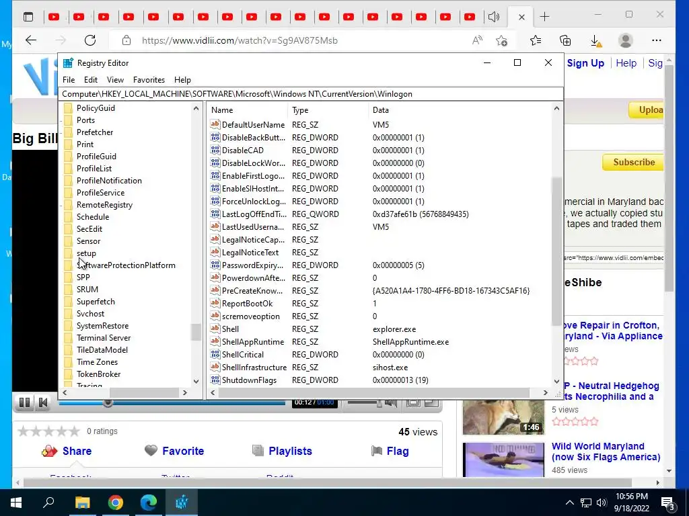
Task: Click the ShellCritical DWORD icon
Action: click(x=215, y=355)
